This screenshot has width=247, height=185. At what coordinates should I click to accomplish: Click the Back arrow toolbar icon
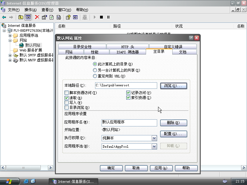pyautogui.click(x=4, y=17)
